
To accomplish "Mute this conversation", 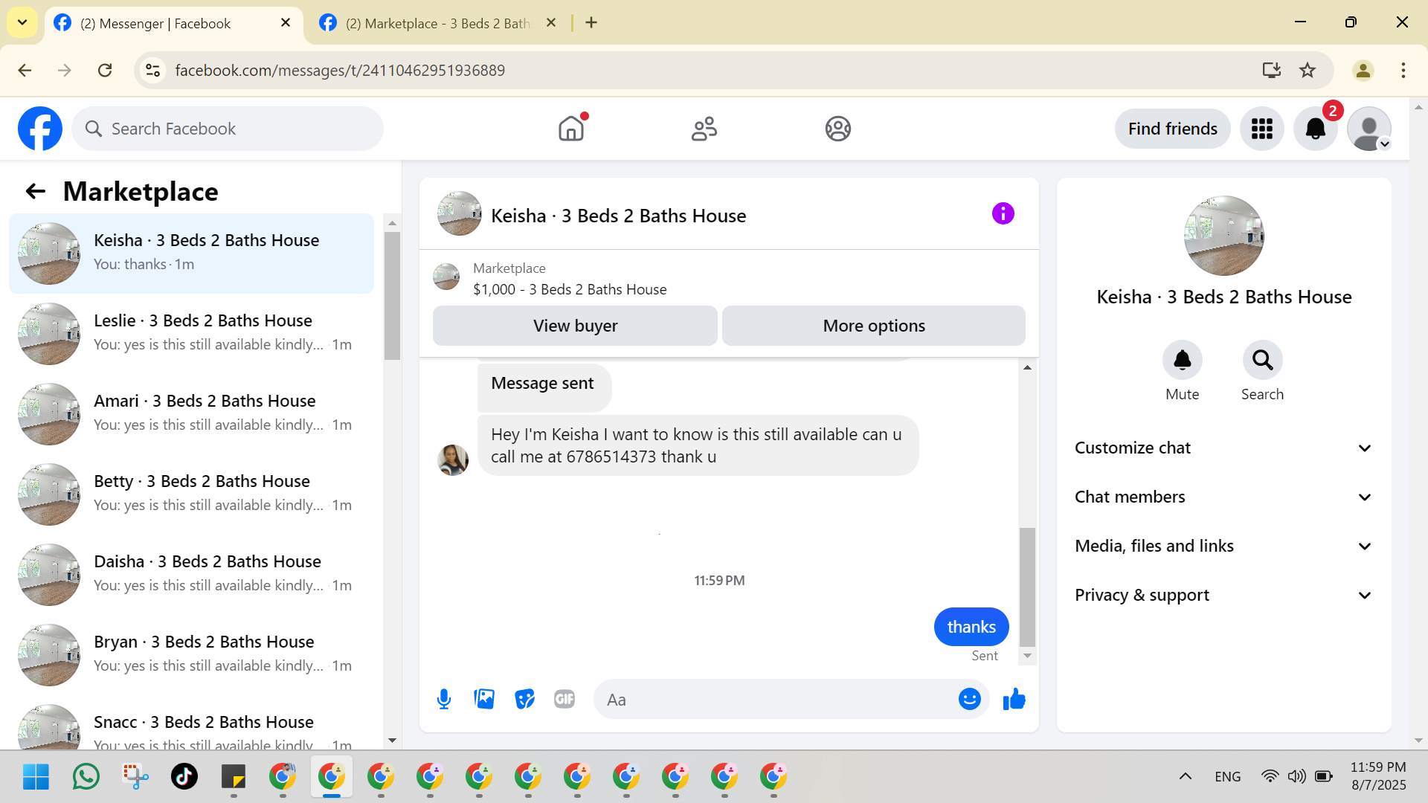I will [1182, 361].
